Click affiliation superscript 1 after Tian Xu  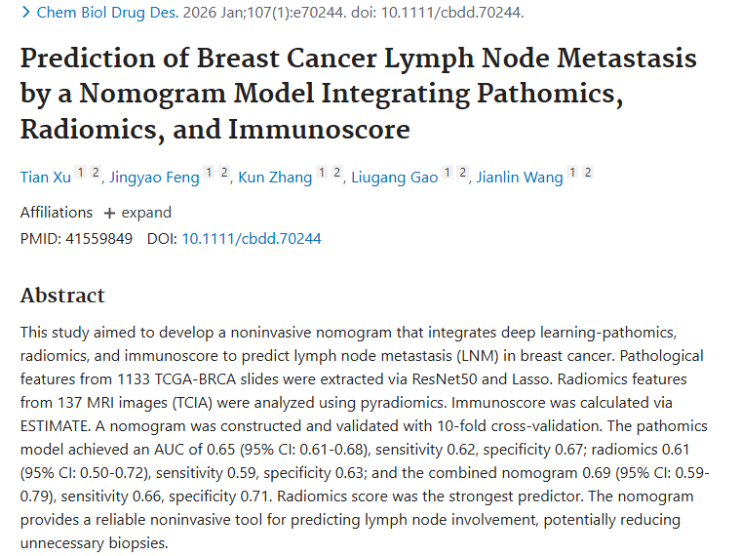[x=81, y=173]
